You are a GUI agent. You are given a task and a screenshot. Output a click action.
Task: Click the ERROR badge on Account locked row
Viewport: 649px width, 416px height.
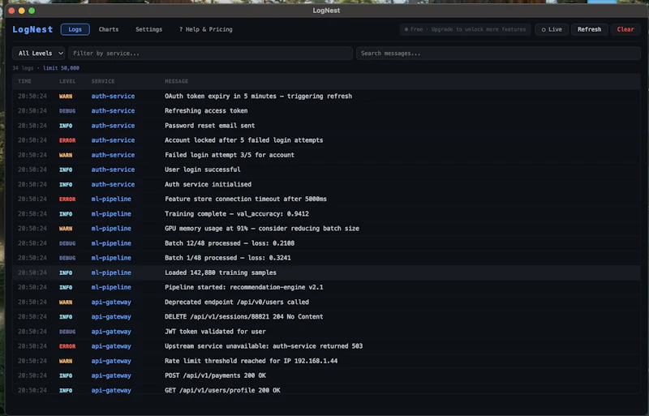pyautogui.click(x=67, y=140)
